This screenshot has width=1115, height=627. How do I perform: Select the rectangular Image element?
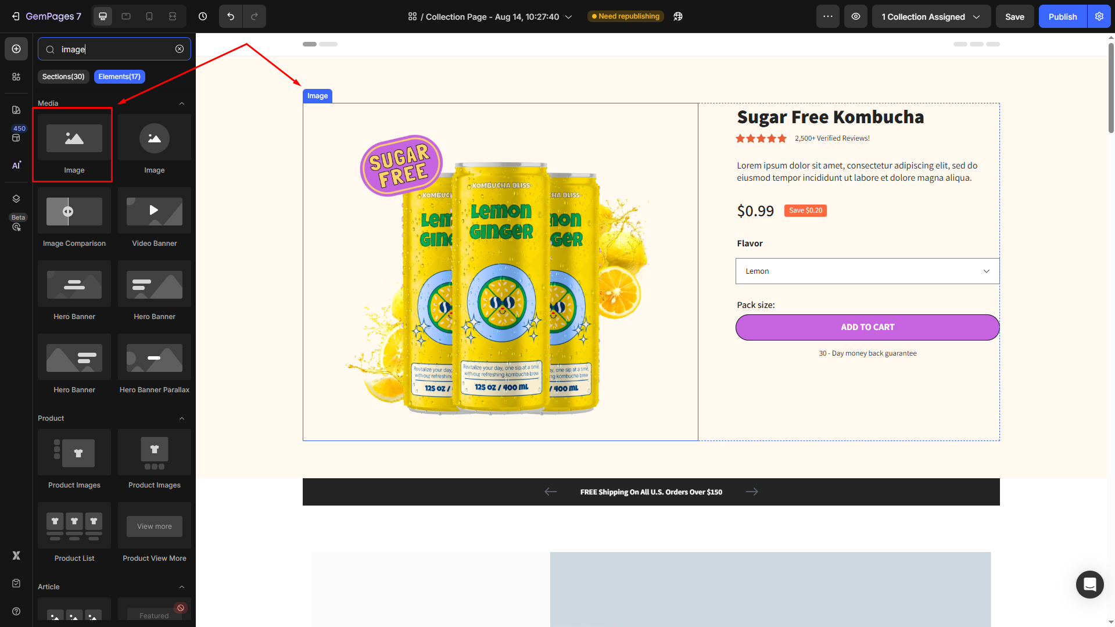(x=74, y=145)
